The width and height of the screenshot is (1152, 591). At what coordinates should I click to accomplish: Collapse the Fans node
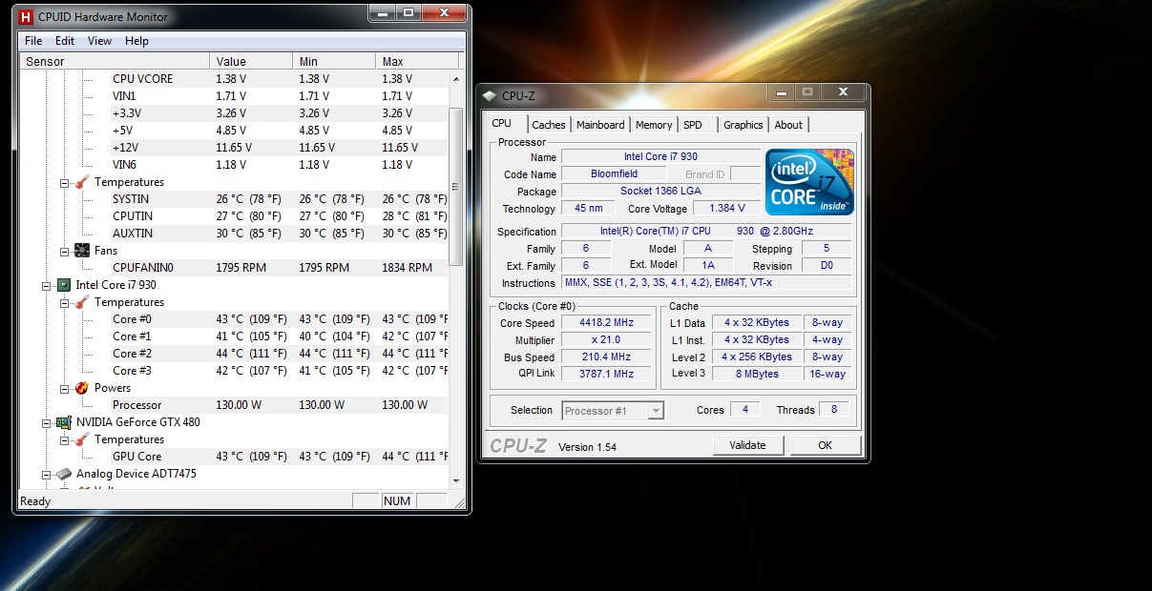click(65, 251)
